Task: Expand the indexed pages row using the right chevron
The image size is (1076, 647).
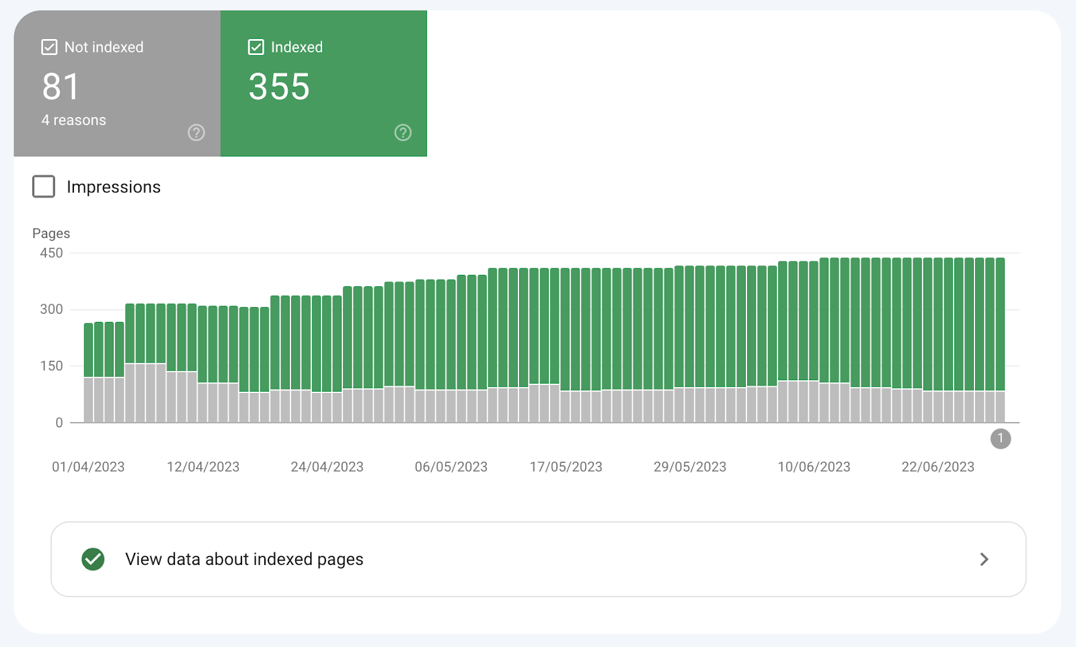Action: [984, 559]
